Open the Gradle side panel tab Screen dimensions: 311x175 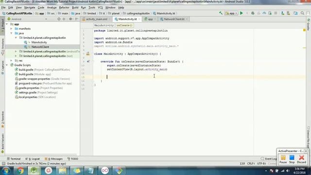click(309, 25)
